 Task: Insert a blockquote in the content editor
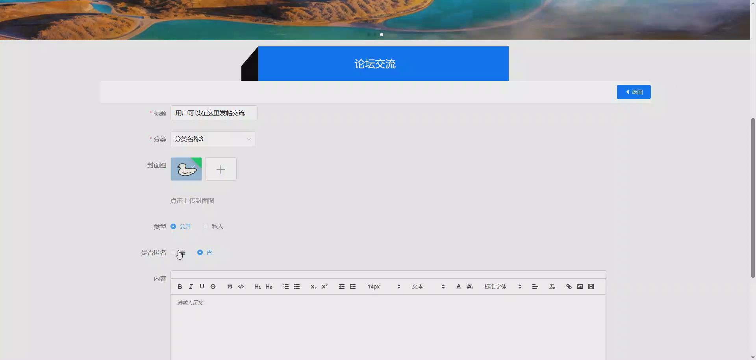(230, 287)
